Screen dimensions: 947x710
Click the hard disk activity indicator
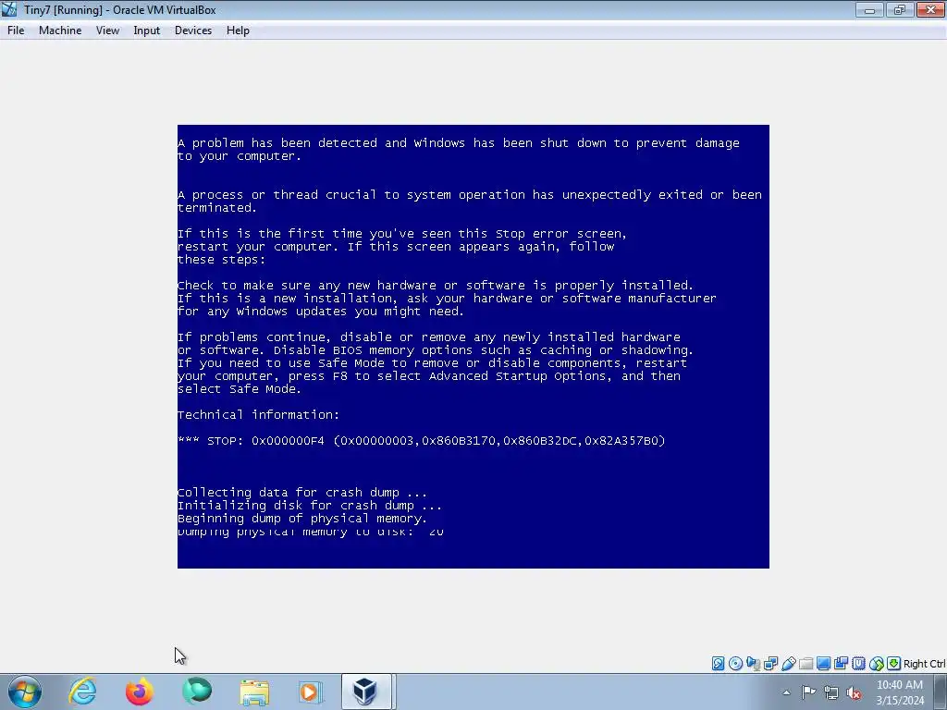(718, 664)
